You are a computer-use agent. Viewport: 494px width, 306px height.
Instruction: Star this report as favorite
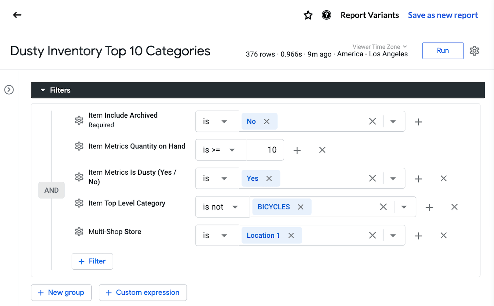pos(308,15)
